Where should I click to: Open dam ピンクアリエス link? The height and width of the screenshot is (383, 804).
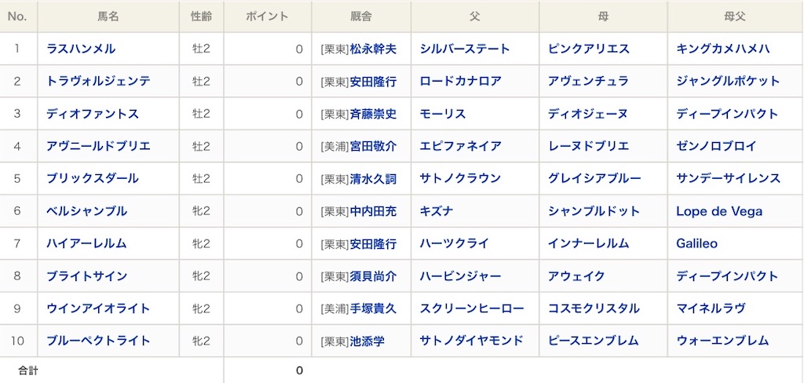pos(589,49)
